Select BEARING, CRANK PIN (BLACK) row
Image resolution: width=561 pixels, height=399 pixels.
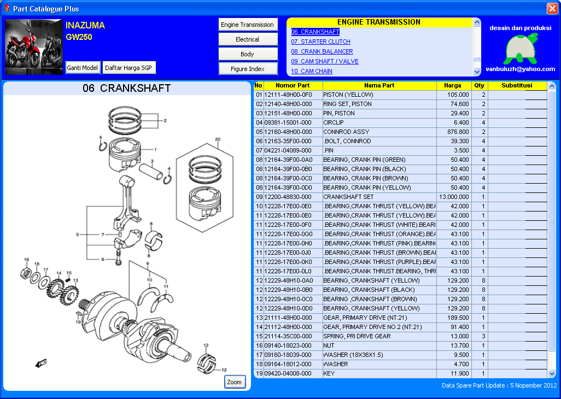click(x=400, y=169)
